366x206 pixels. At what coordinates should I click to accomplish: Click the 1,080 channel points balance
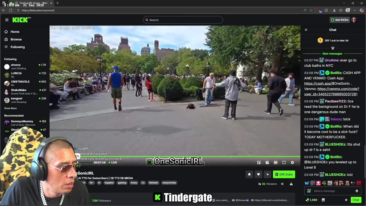(x=311, y=200)
